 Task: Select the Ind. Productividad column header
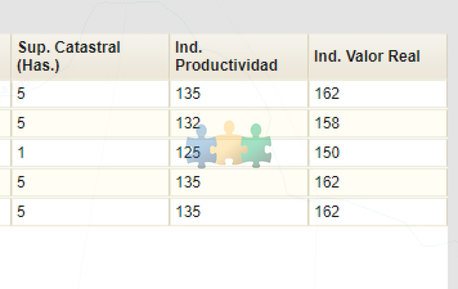[239, 57]
